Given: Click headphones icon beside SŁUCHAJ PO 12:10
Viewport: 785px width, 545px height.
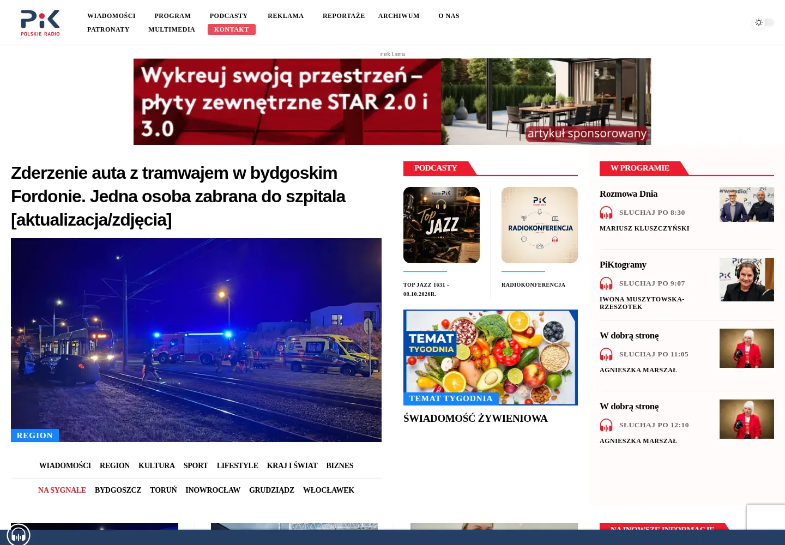Looking at the screenshot, I should pyautogui.click(x=606, y=425).
